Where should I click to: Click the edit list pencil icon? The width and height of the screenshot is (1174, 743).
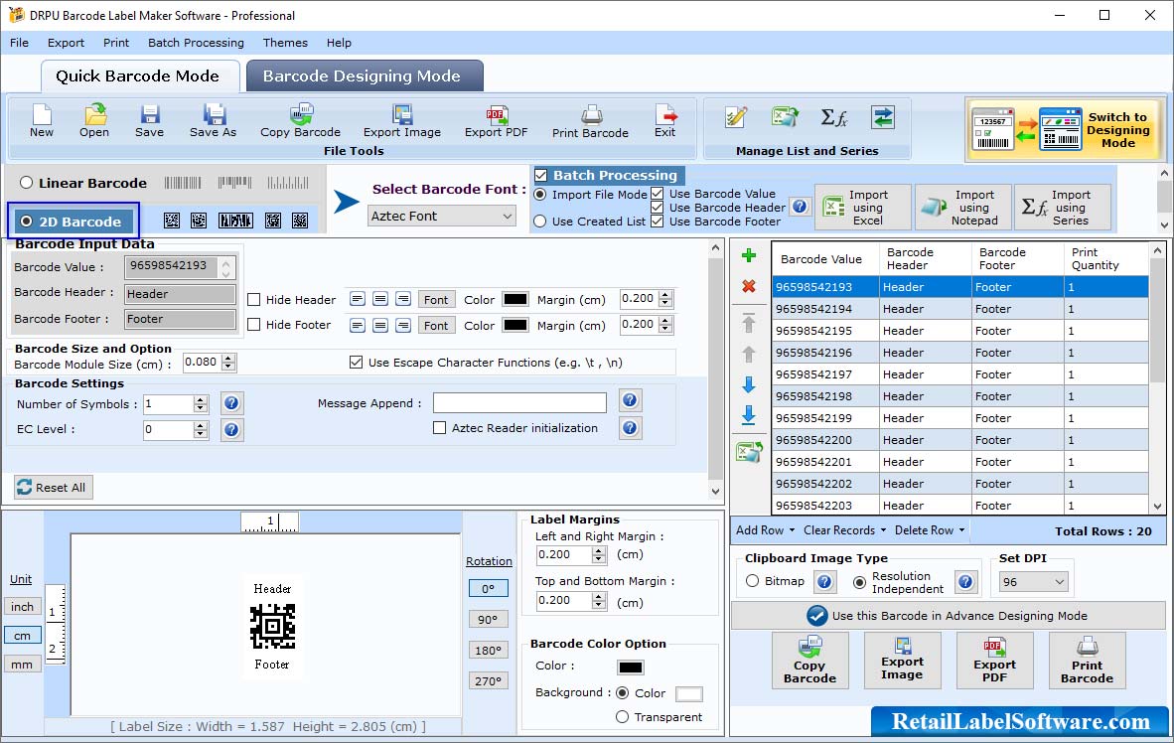click(x=736, y=117)
